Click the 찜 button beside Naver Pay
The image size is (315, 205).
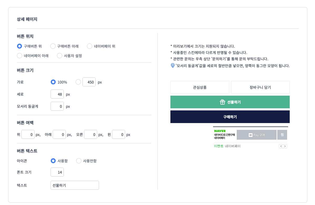(282, 135)
